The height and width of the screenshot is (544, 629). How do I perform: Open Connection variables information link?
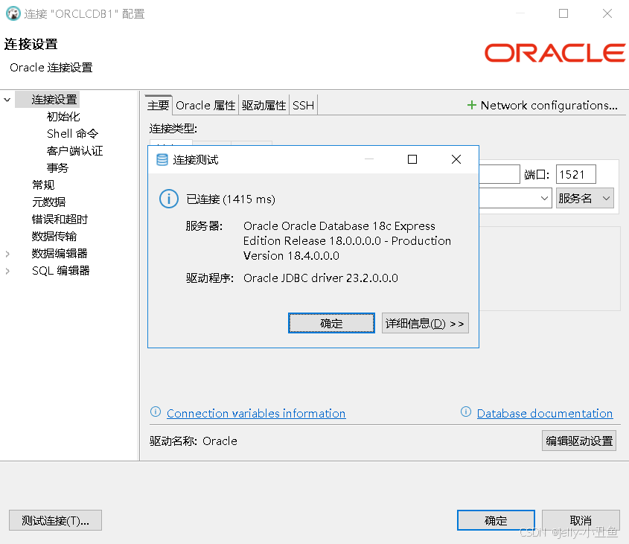(x=256, y=413)
